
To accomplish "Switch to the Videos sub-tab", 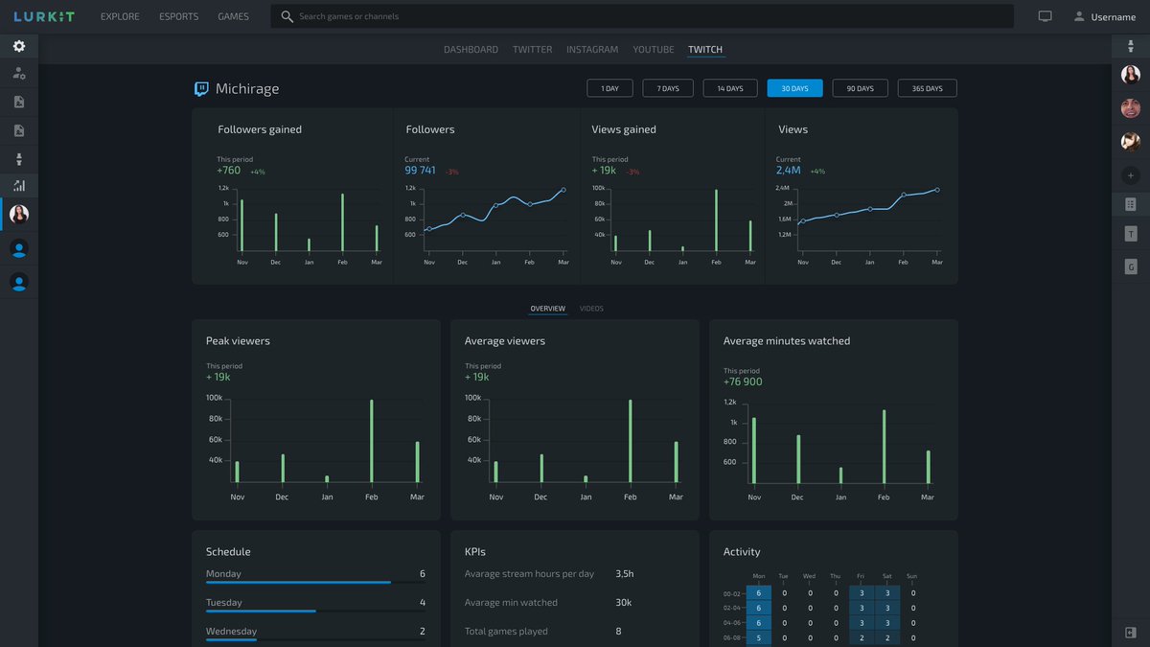I will point(591,309).
